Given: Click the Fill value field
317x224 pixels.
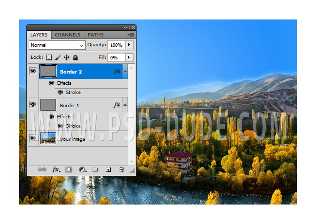Looking at the screenshot, I should click(117, 57).
